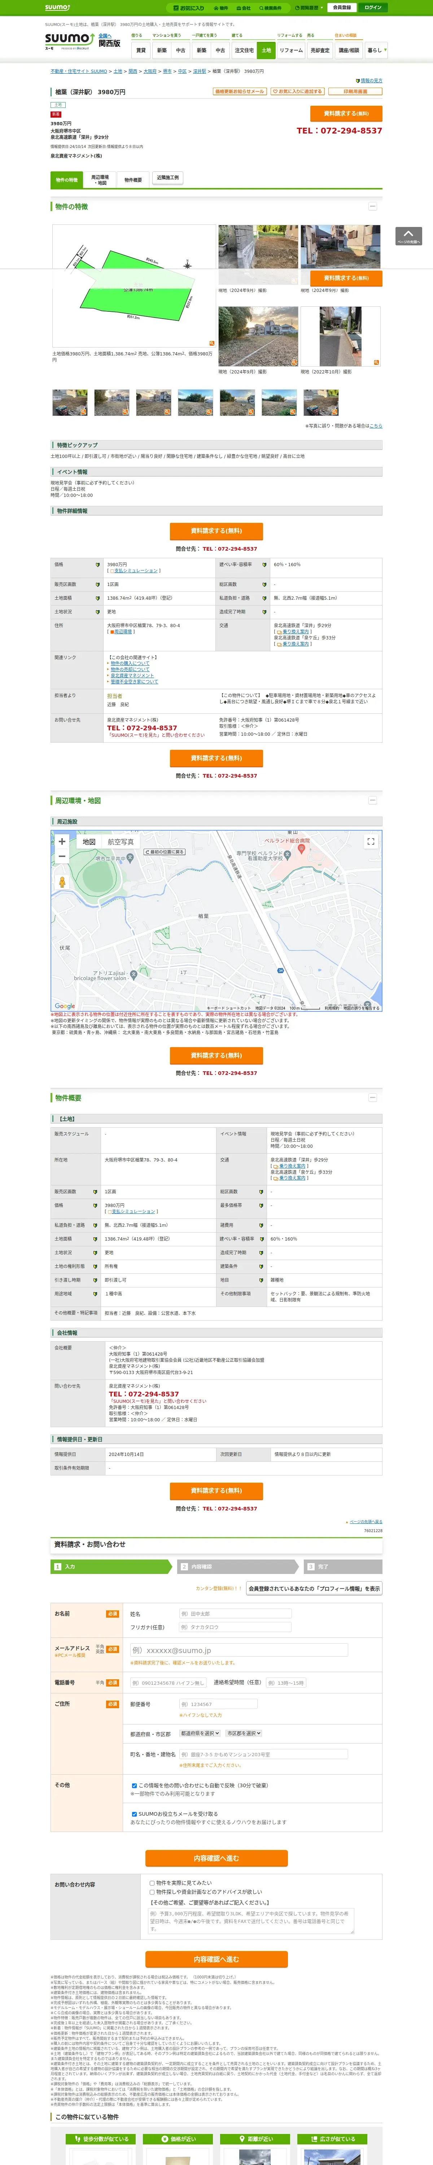This screenshot has height=2165, width=433.
Task: Click the 会員登録 button
Action: point(342,8)
